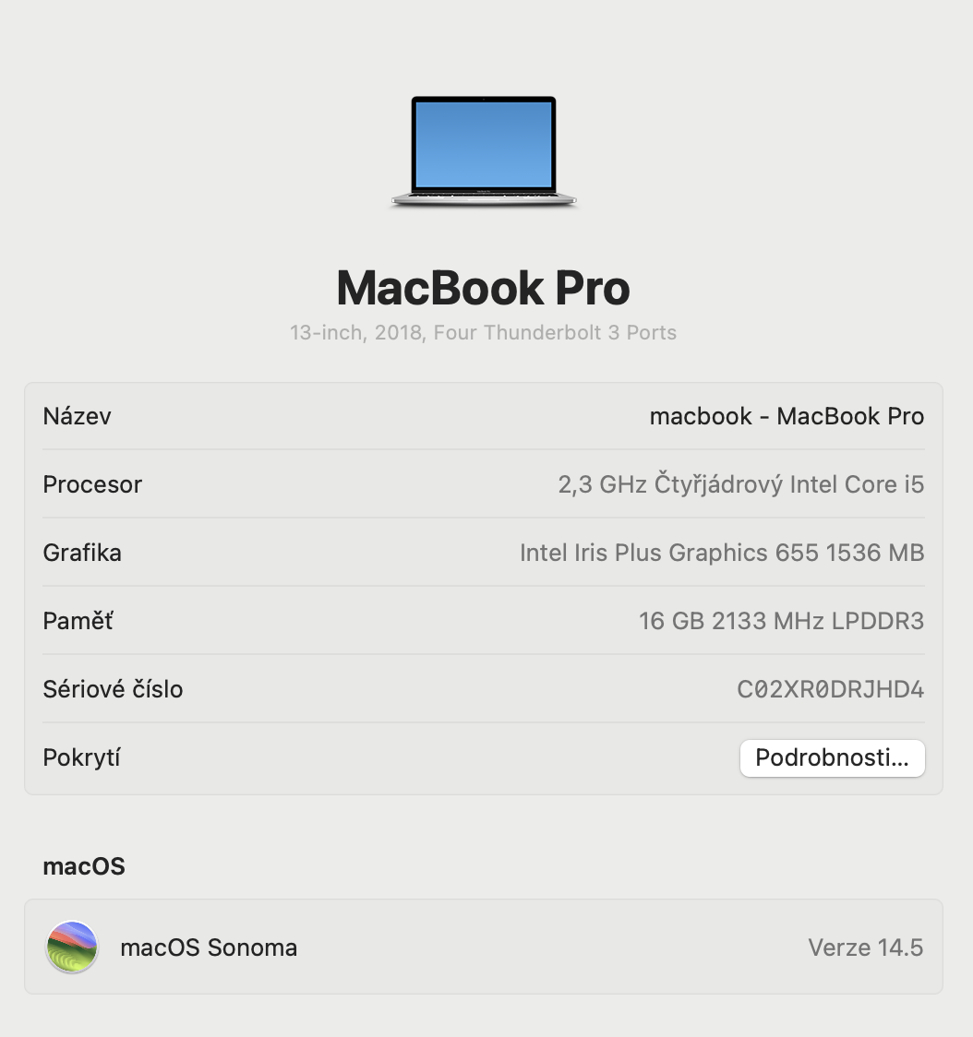Click the macOS section heading
Screen dimensions: 973x1037
point(84,866)
